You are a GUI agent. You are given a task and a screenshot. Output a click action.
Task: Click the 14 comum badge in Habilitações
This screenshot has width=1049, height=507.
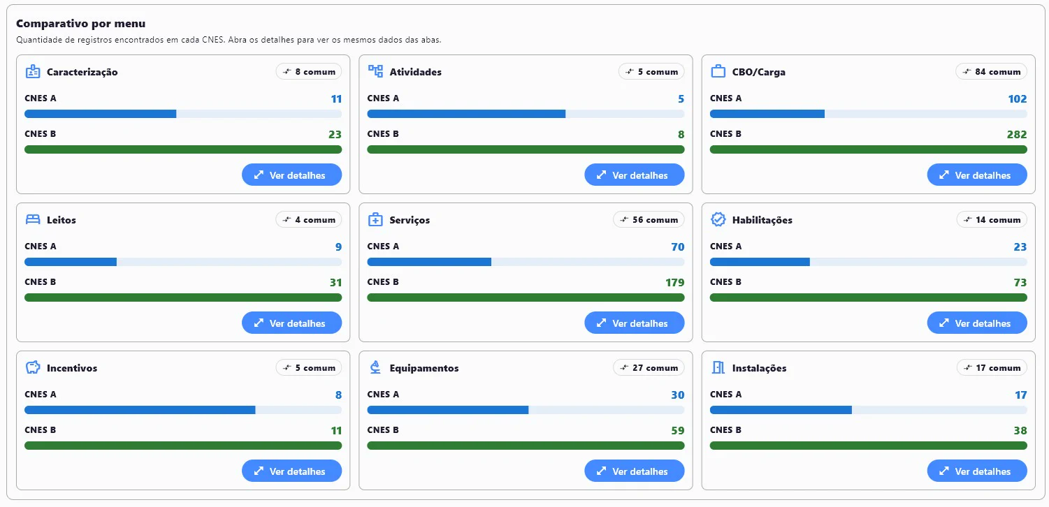pos(992,219)
